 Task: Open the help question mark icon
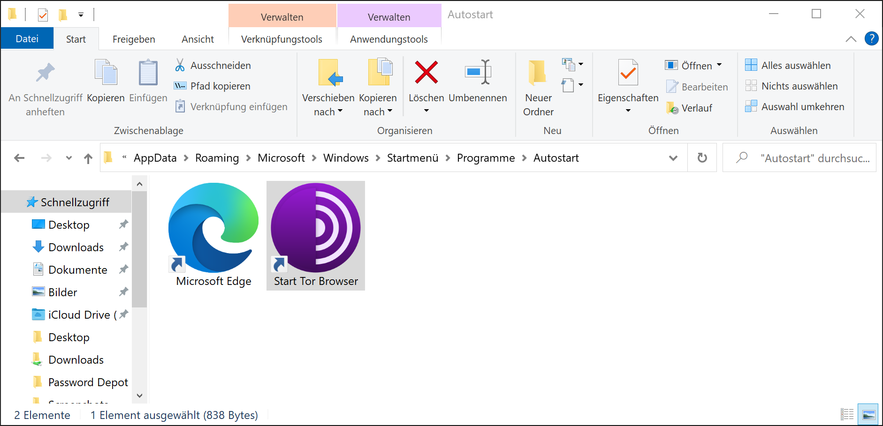click(871, 39)
